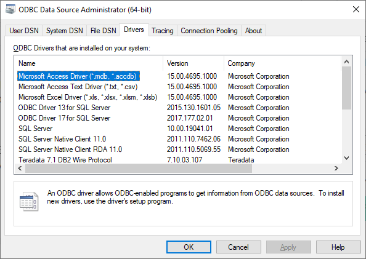Open the About tab

click(x=253, y=31)
